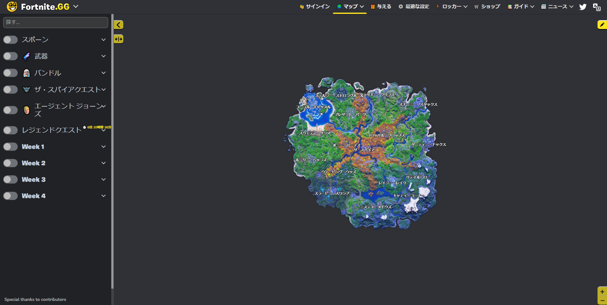Click the 探す search field
Viewport: 607px width, 305px height.
pos(56,22)
